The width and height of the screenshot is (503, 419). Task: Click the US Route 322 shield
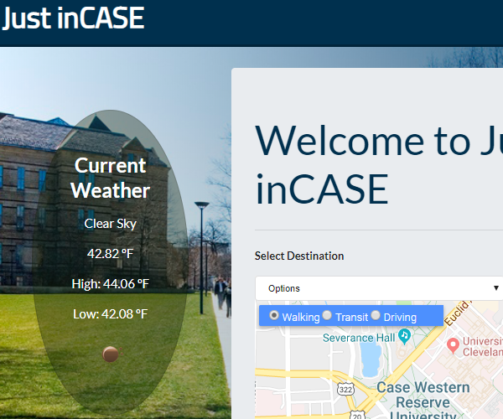[346, 390]
